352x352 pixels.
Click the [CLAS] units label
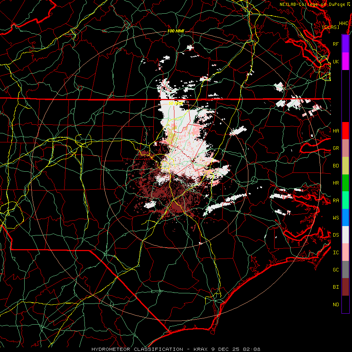click(330, 27)
